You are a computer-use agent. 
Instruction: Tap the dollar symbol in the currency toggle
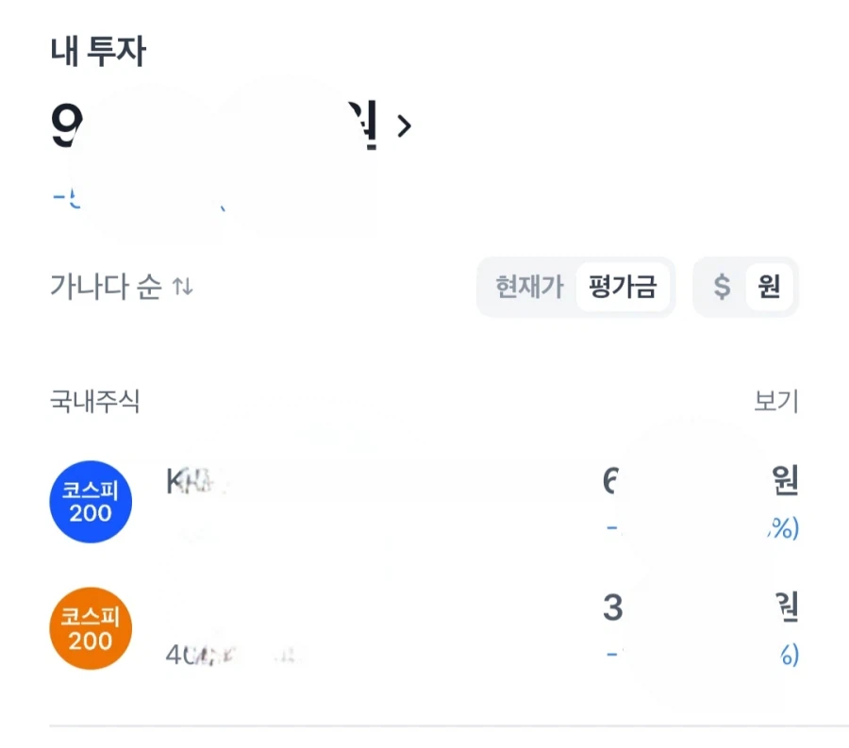coord(722,288)
